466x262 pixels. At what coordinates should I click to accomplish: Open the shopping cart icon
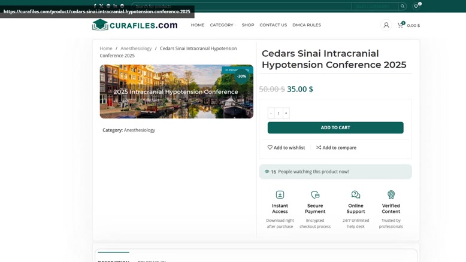(400, 25)
